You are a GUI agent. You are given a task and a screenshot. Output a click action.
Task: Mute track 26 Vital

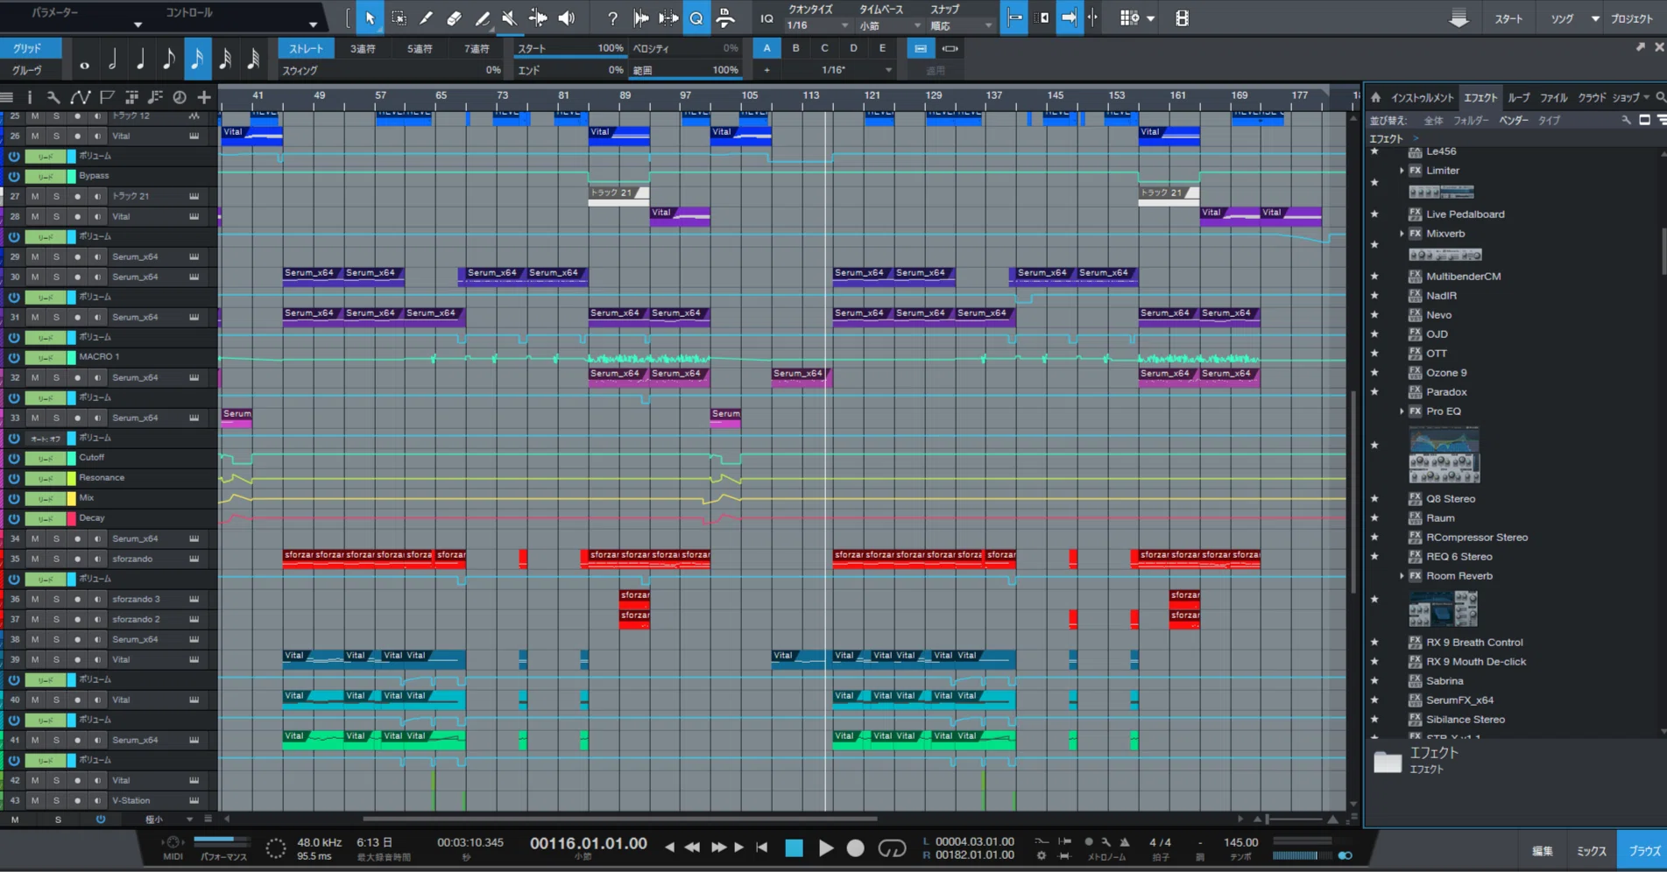(35, 136)
